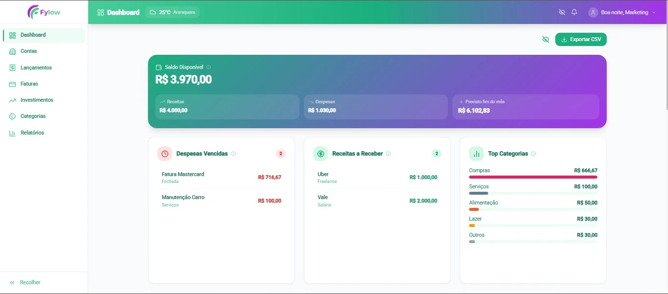Open the Relatórios menu item
The height and width of the screenshot is (294, 668).
point(31,133)
